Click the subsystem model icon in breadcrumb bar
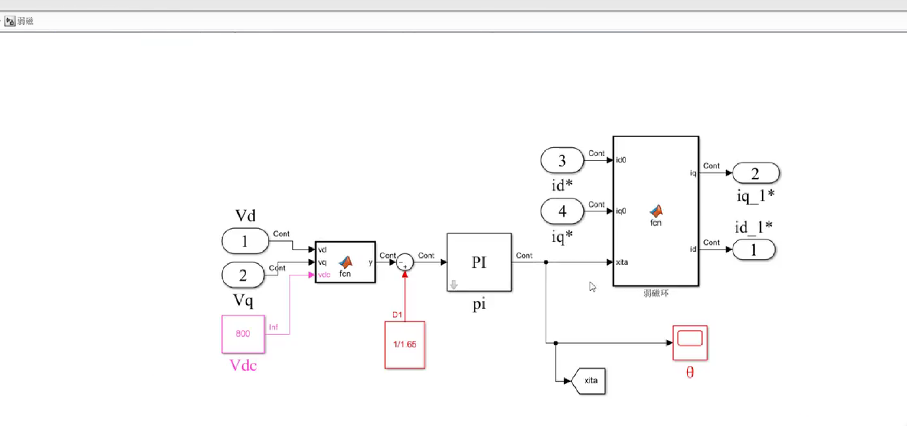 click(10, 21)
